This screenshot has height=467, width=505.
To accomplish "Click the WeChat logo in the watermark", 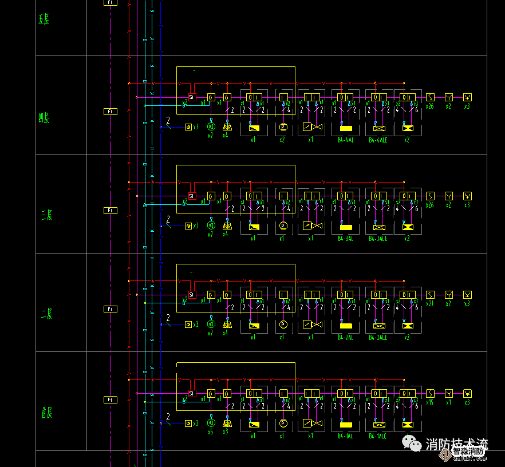I will tap(410, 442).
